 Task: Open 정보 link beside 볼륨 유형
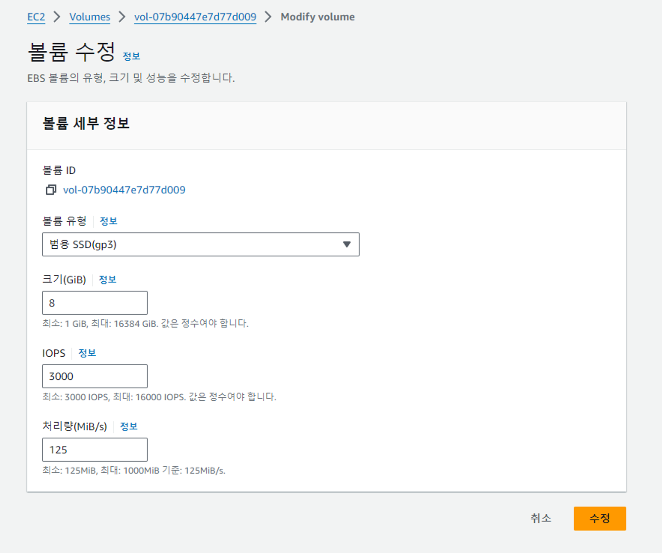coord(109,221)
